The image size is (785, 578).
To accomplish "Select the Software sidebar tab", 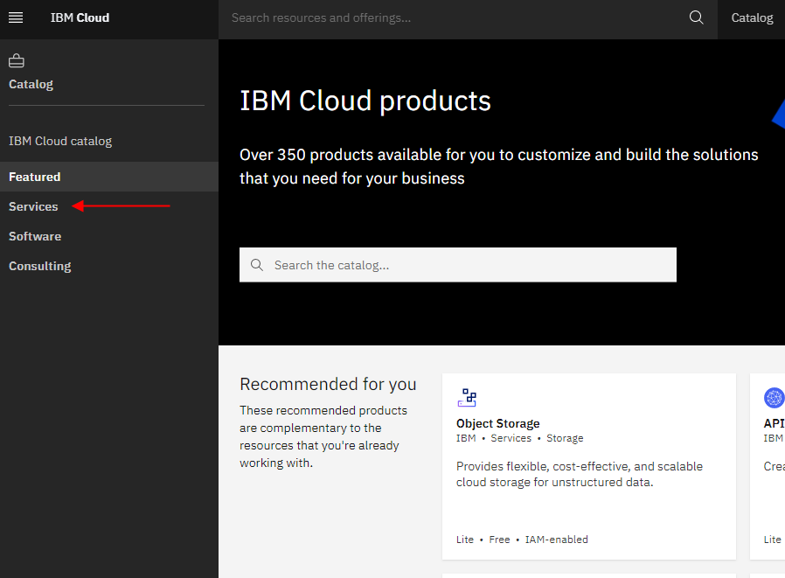I will click(x=109, y=236).
